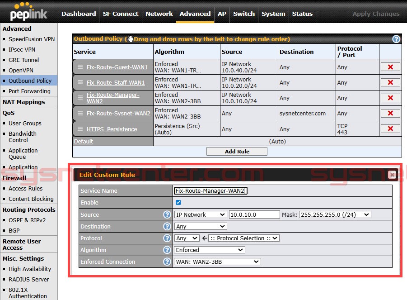Open Bandwidth Control in the sidebar

click(23, 137)
